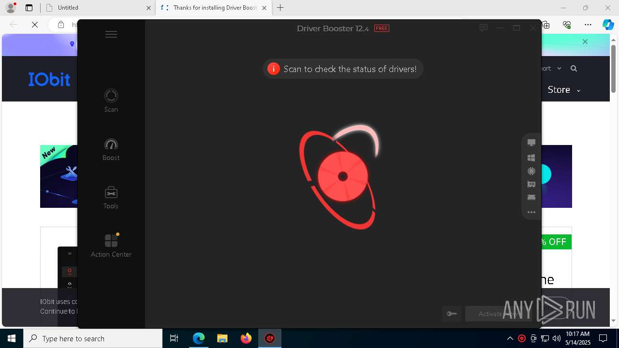Viewport: 619px width, 348px height.
Task: Open the Edge tab actions menu
Action: (29, 8)
